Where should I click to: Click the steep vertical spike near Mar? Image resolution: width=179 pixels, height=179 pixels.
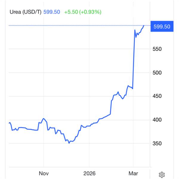click(x=133, y=60)
